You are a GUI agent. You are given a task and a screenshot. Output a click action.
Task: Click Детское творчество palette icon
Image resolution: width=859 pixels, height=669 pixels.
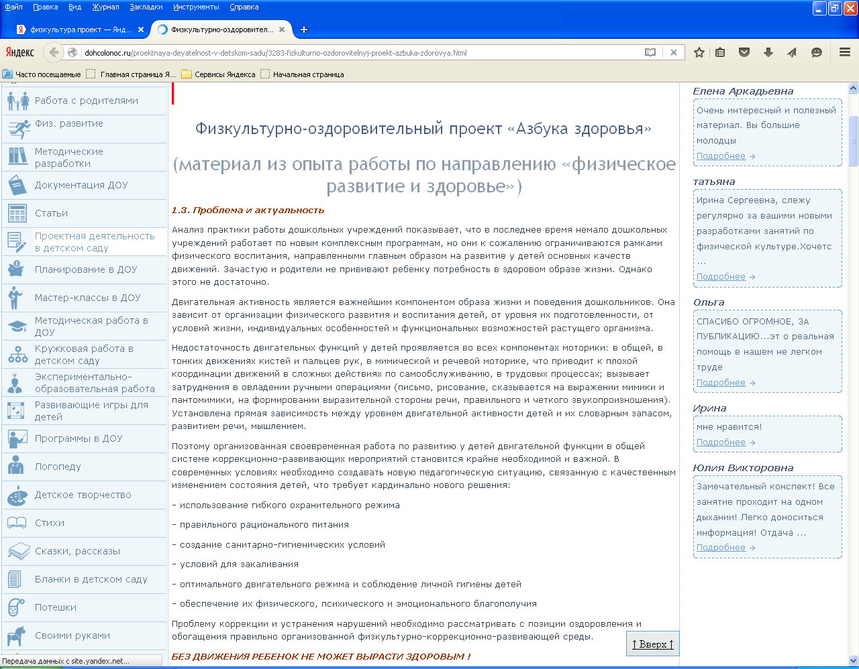(x=17, y=495)
